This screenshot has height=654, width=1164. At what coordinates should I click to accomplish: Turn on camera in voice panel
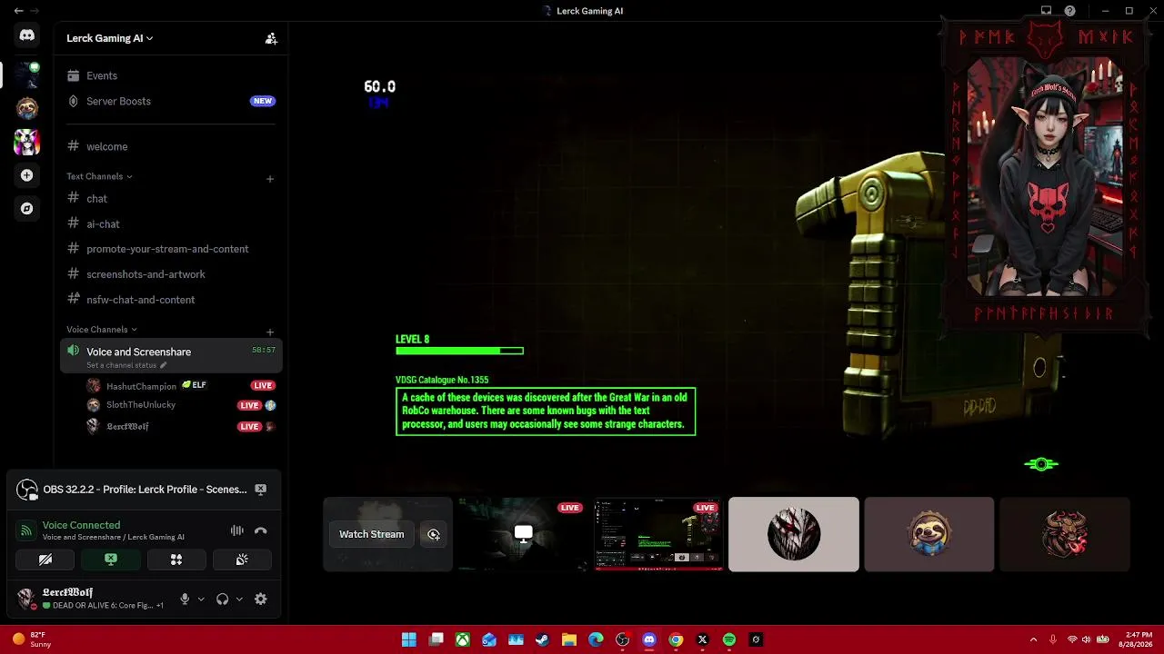[x=45, y=560]
